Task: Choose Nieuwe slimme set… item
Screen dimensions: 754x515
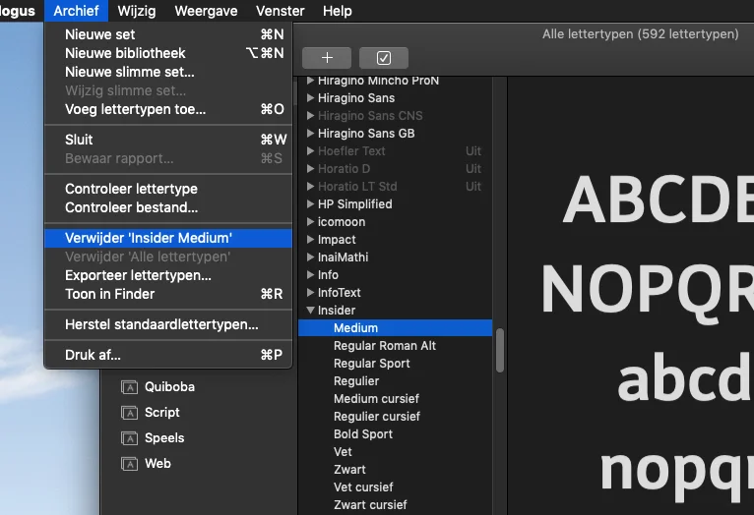Action: [168, 72]
